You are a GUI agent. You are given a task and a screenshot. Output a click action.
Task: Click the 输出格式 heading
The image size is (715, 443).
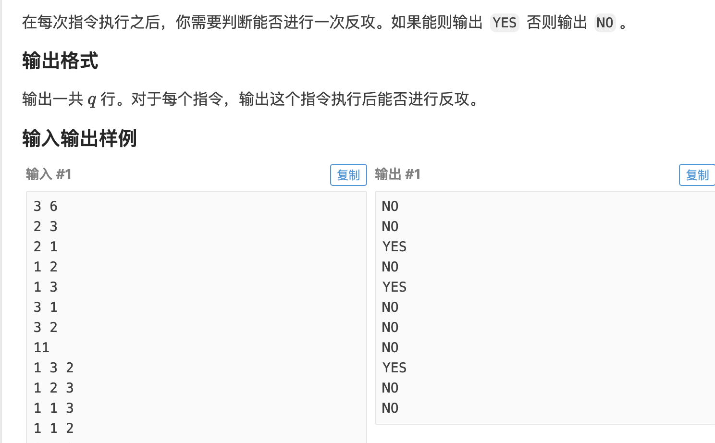(60, 61)
